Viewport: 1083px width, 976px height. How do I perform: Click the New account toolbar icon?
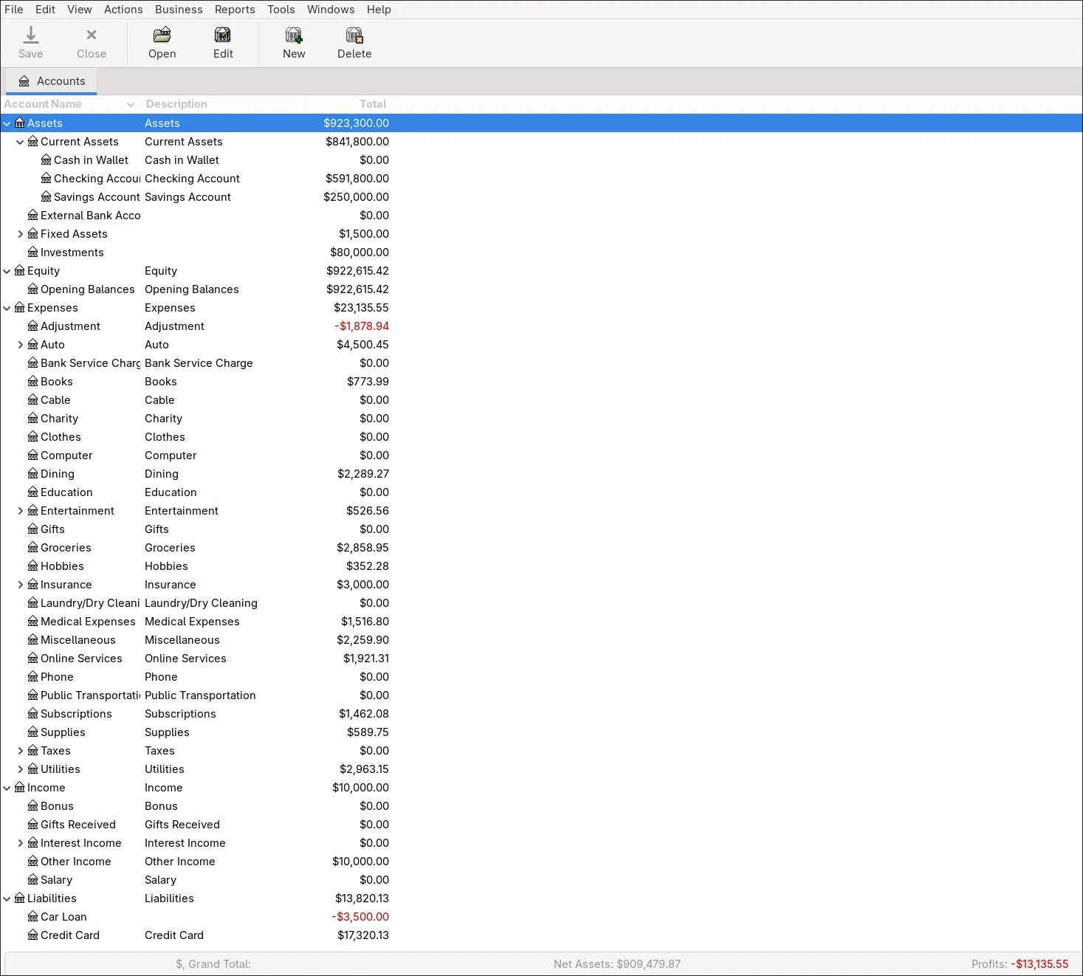pos(294,35)
